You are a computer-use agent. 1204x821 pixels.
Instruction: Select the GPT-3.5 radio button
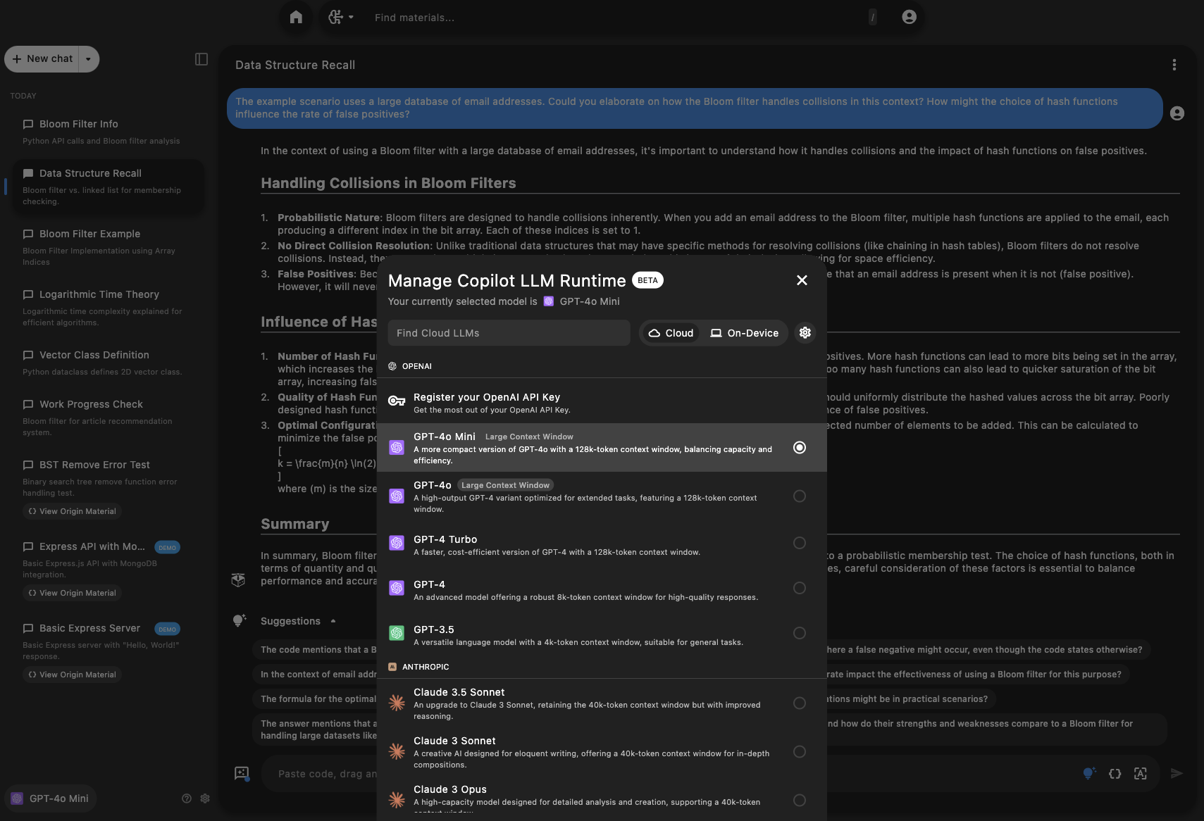point(800,633)
